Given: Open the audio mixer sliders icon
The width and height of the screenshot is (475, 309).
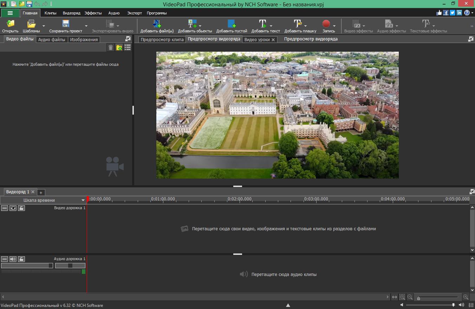Looking at the screenshot, I should click(x=471, y=305).
